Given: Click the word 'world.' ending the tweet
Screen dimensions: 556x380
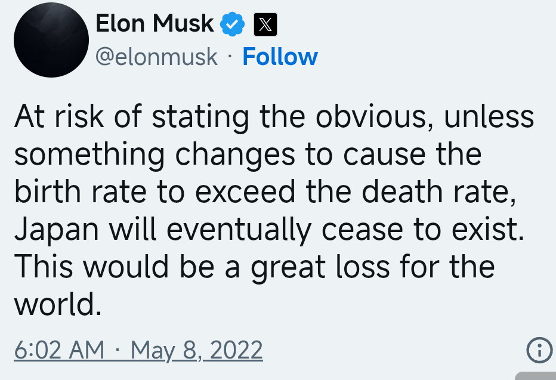Looking at the screenshot, I should point(55,305).
